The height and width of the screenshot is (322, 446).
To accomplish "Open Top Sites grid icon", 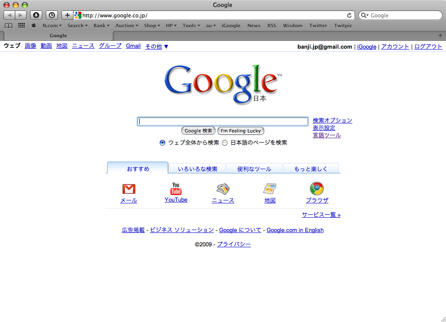I will pyautogui.click(x=22, y=26).
